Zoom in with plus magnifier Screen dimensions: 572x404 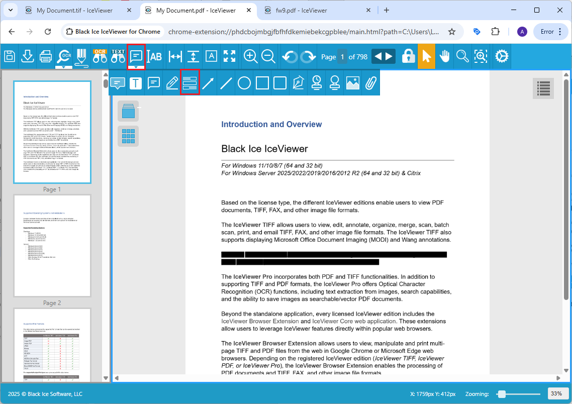pyautogui.click(x=250, y=56)
